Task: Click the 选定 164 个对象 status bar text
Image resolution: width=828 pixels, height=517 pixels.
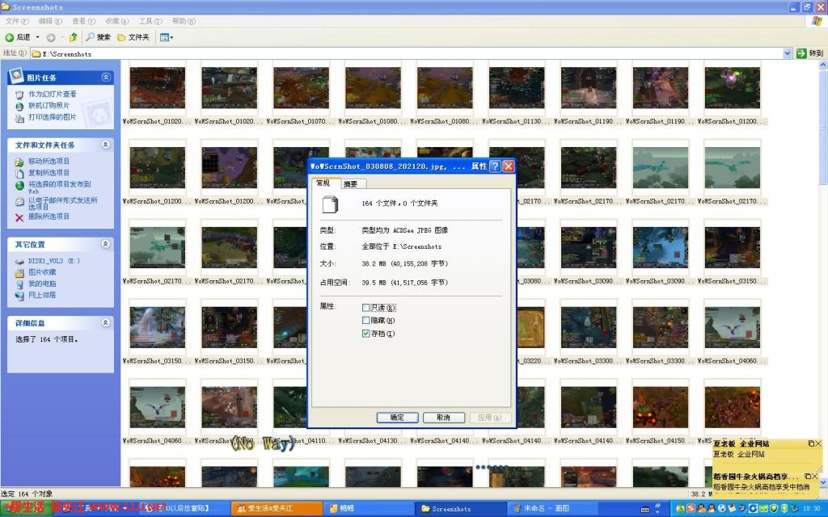Action: pyautogui.click(x=27, y=494)
